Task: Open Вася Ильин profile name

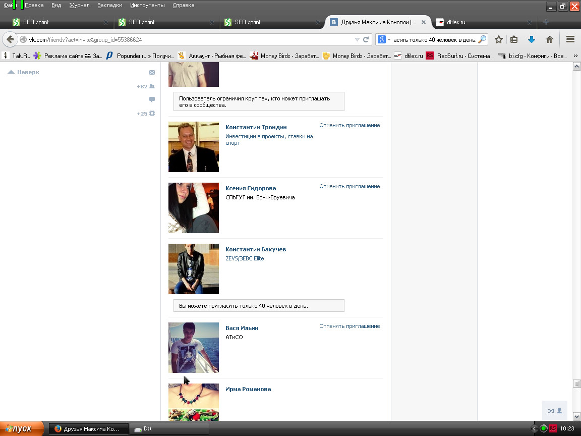Action: (x=242, y=328)
